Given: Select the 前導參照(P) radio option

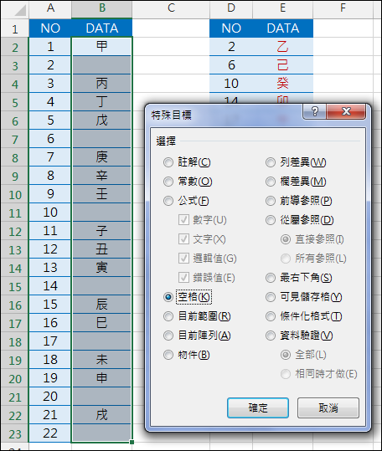Looking at the screenshot, I should click(271, 201).
